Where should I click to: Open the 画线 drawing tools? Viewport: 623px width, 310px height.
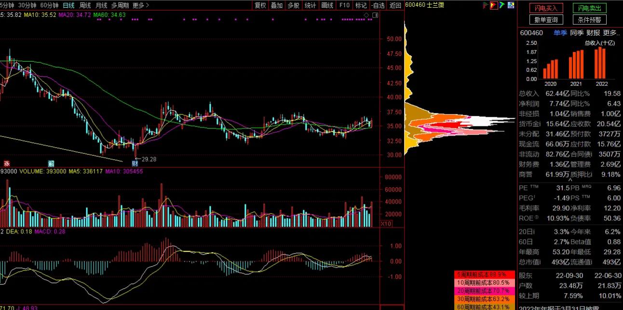point(327,5)
